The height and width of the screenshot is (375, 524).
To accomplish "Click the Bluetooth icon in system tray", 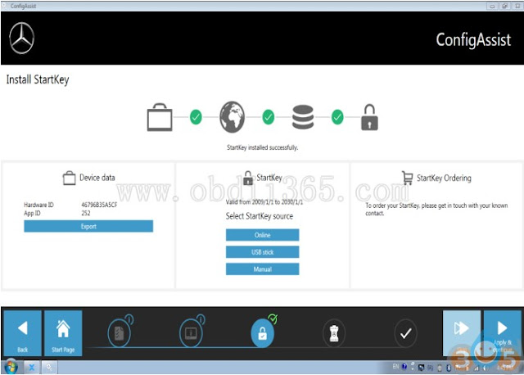I will click(x=449, y=368).
